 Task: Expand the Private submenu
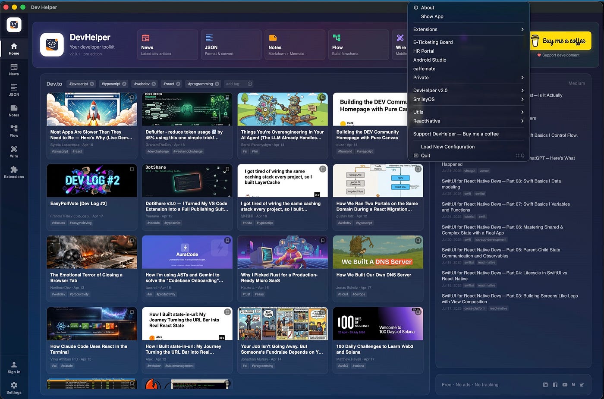click(469, 78)
